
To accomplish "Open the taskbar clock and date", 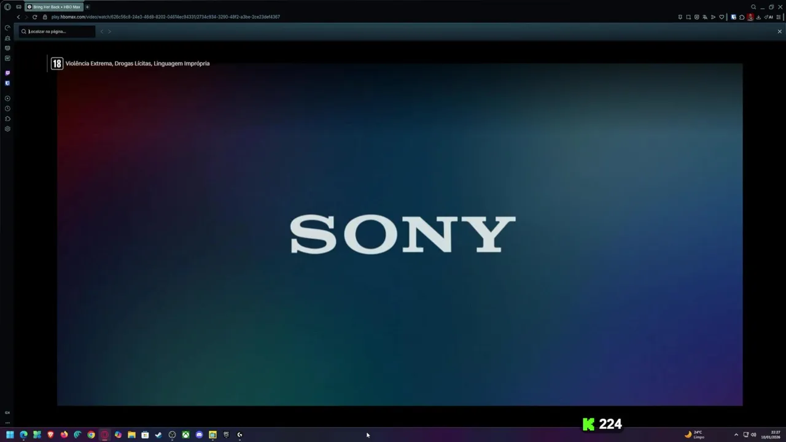I will pos(771,435).
